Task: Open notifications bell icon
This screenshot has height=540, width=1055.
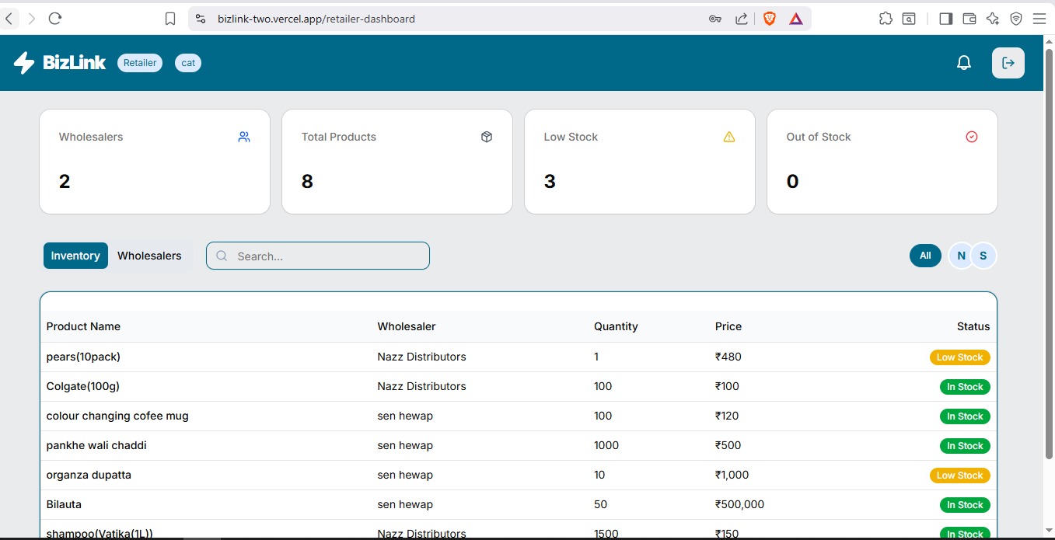Action: click(964, 63)
